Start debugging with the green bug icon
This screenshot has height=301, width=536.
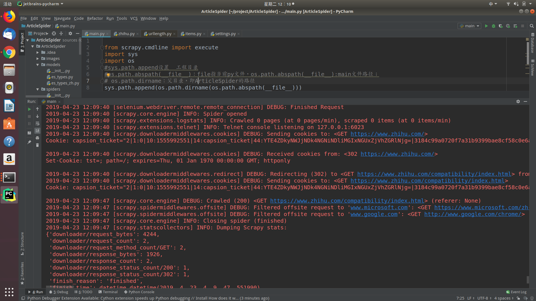[x=494, y=26]
